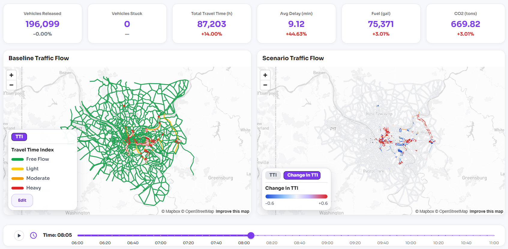Jump timeline to 07:00 marker
Image resolution: width=508 pixels, height=249 pixels.
(161, 243)
